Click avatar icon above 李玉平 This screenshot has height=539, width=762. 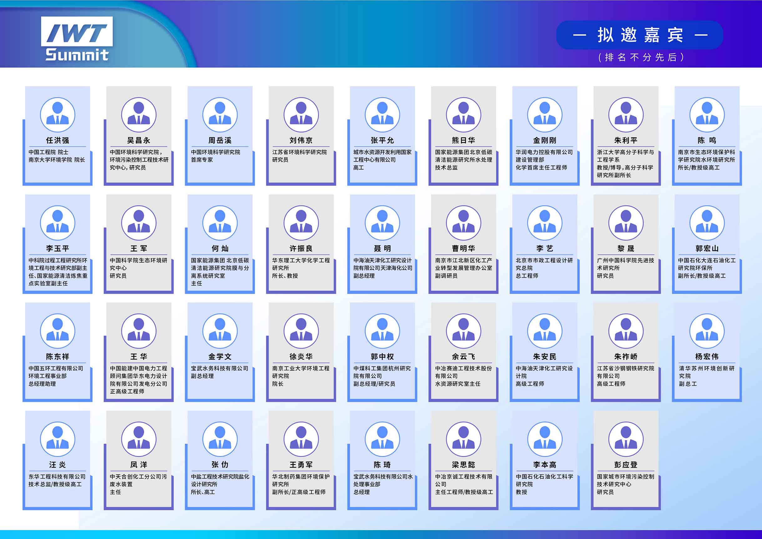click(x=58, y=223)
